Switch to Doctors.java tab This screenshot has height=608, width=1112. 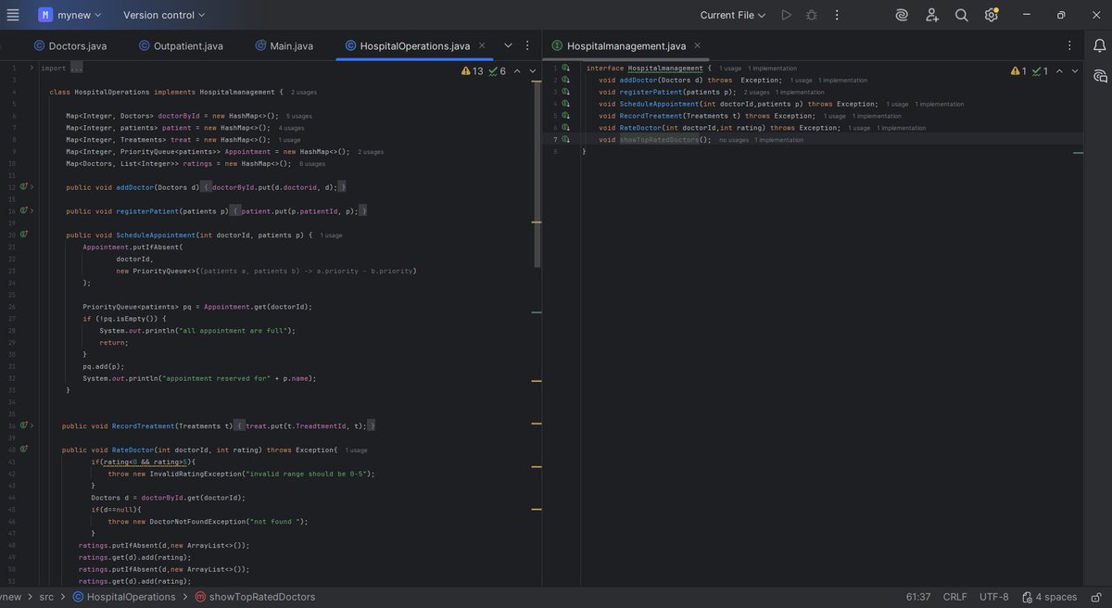tap(70, 45)
